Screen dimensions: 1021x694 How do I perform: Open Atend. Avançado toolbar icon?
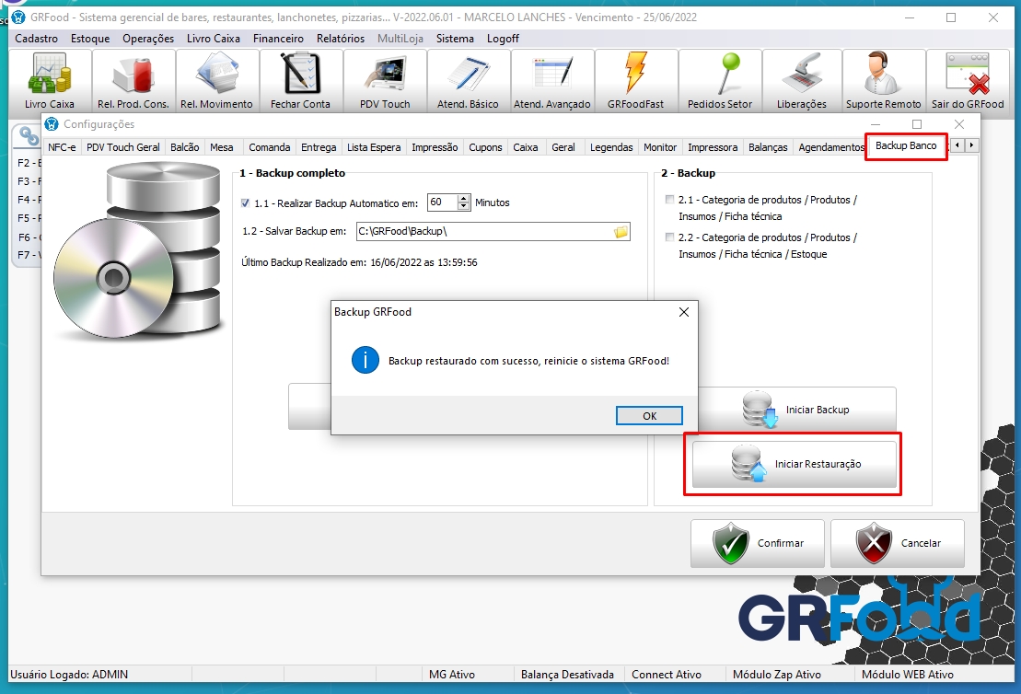coord(552,81)
